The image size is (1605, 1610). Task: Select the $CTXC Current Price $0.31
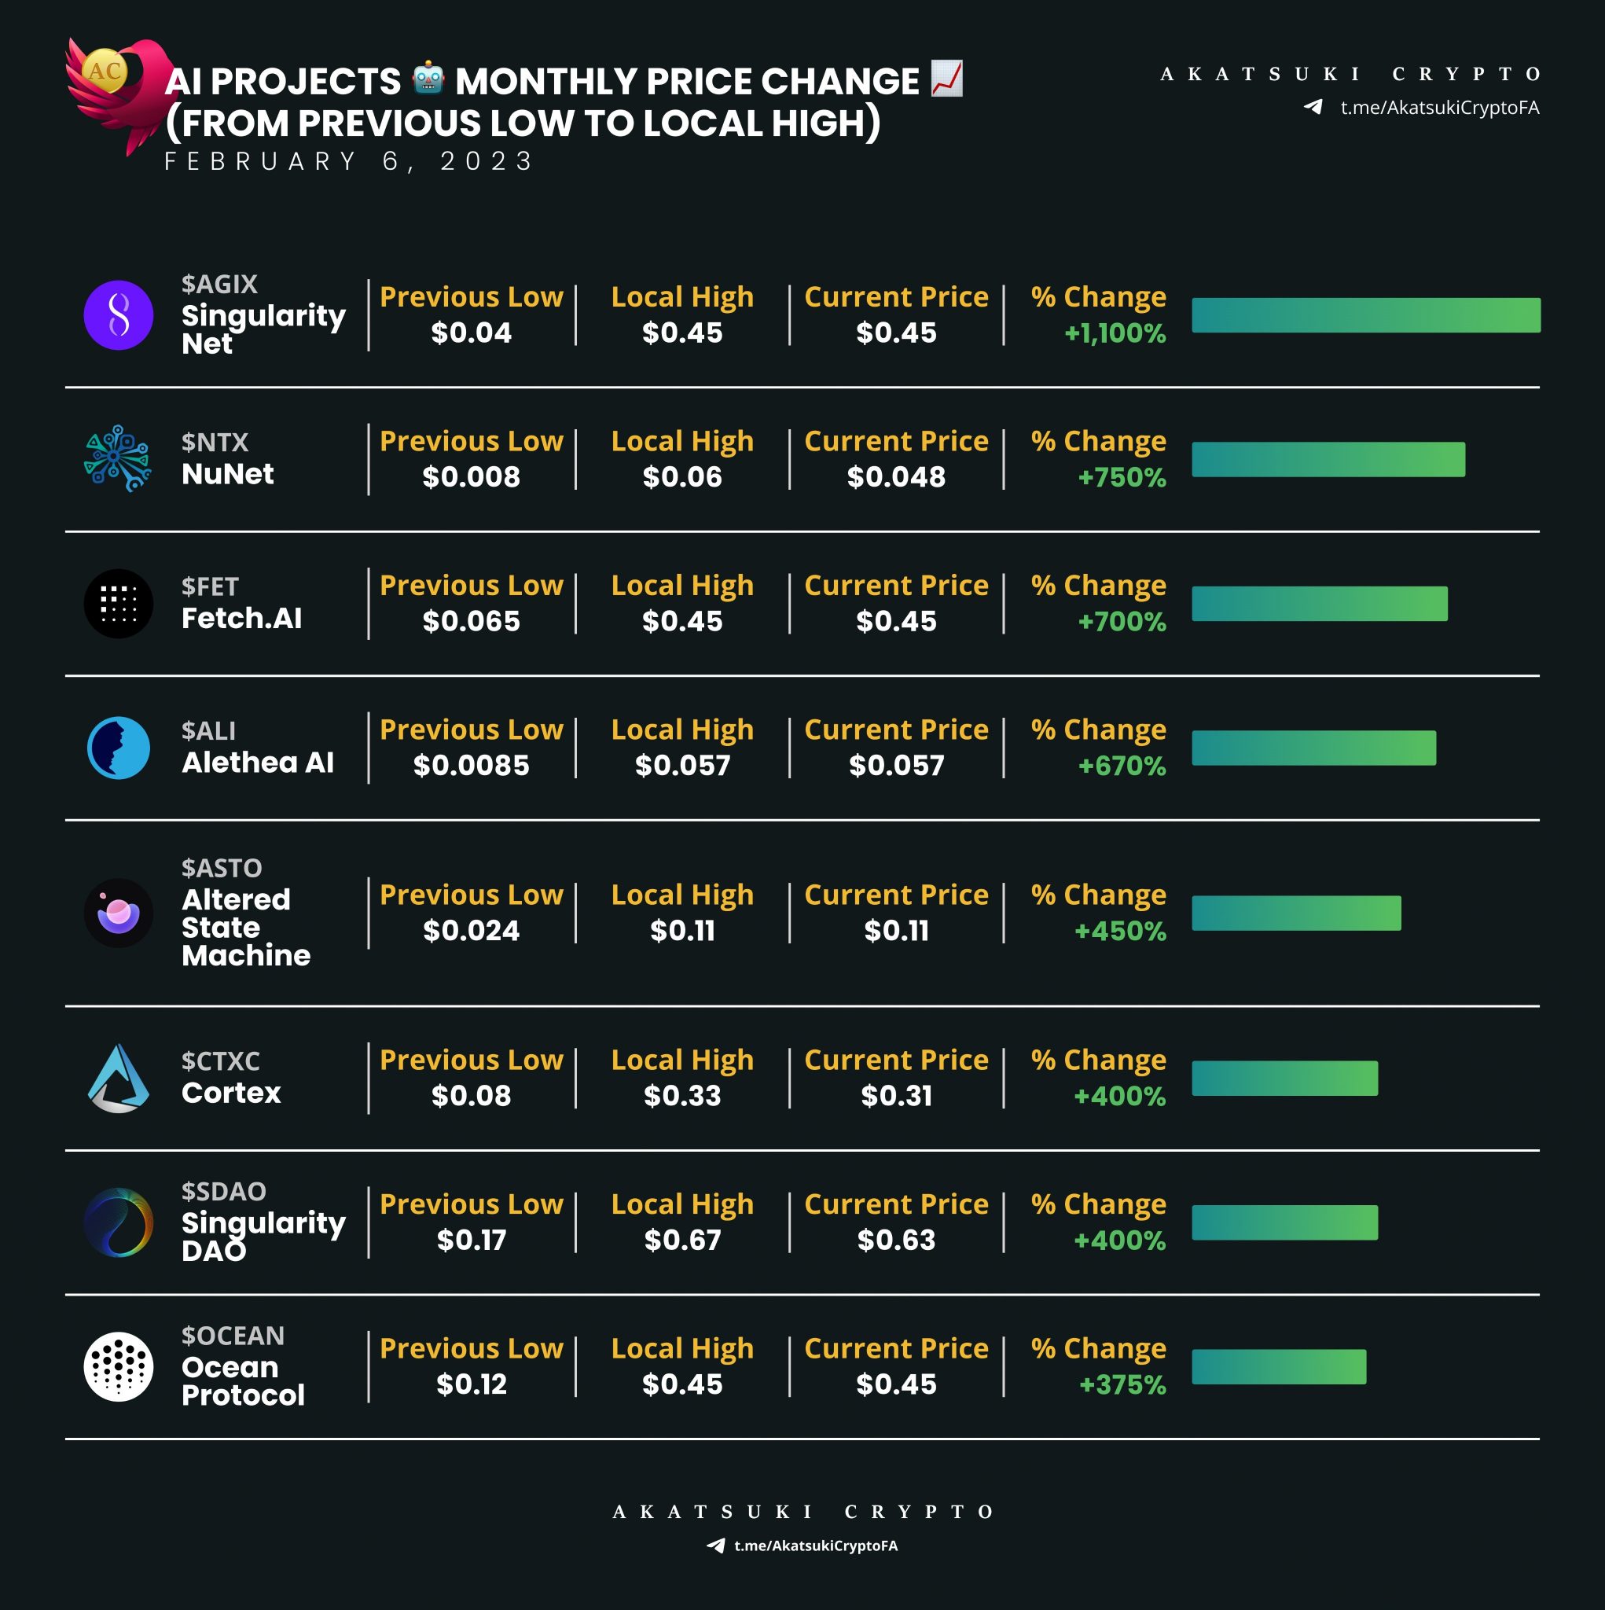coord(896,1095)
